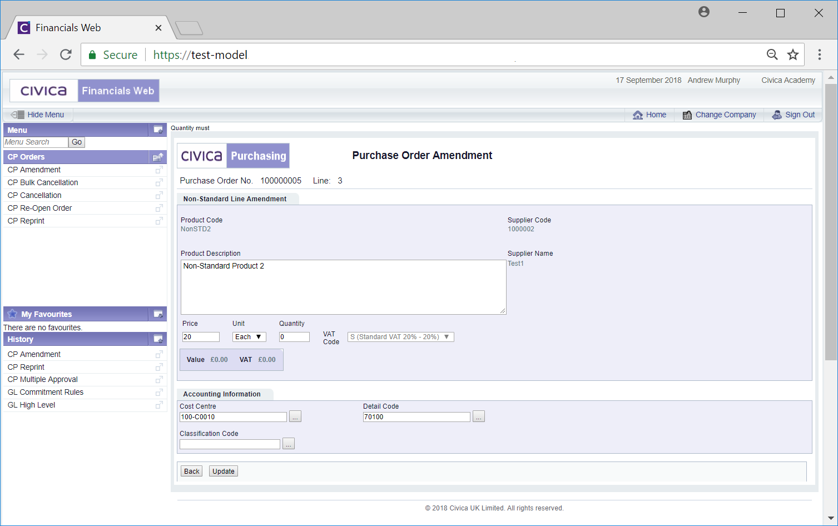
Task: Open GL High Level new window icon
Action: click(x=159, y=405)
